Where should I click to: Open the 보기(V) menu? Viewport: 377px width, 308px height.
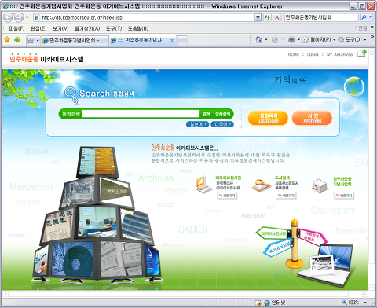tap(60, 28)
